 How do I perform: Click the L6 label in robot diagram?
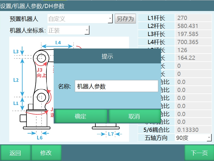(40, 138)
